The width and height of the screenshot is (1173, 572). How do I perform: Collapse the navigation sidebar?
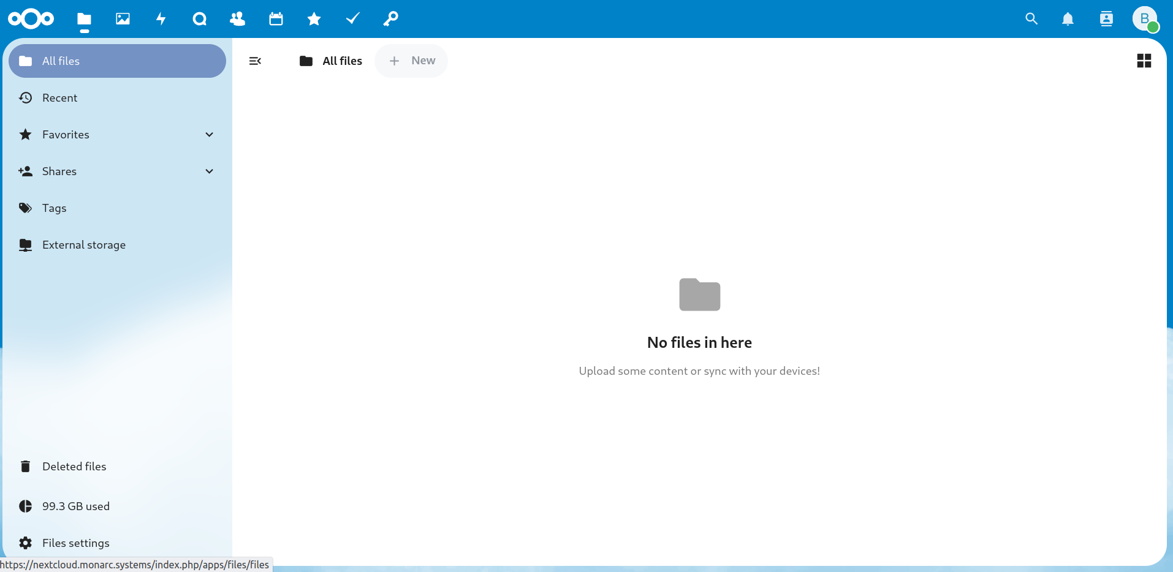coord(256,61)
